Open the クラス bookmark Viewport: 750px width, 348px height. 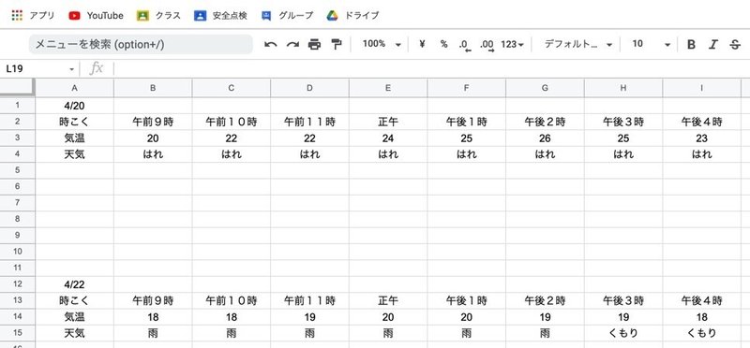[x=158, y=15]
